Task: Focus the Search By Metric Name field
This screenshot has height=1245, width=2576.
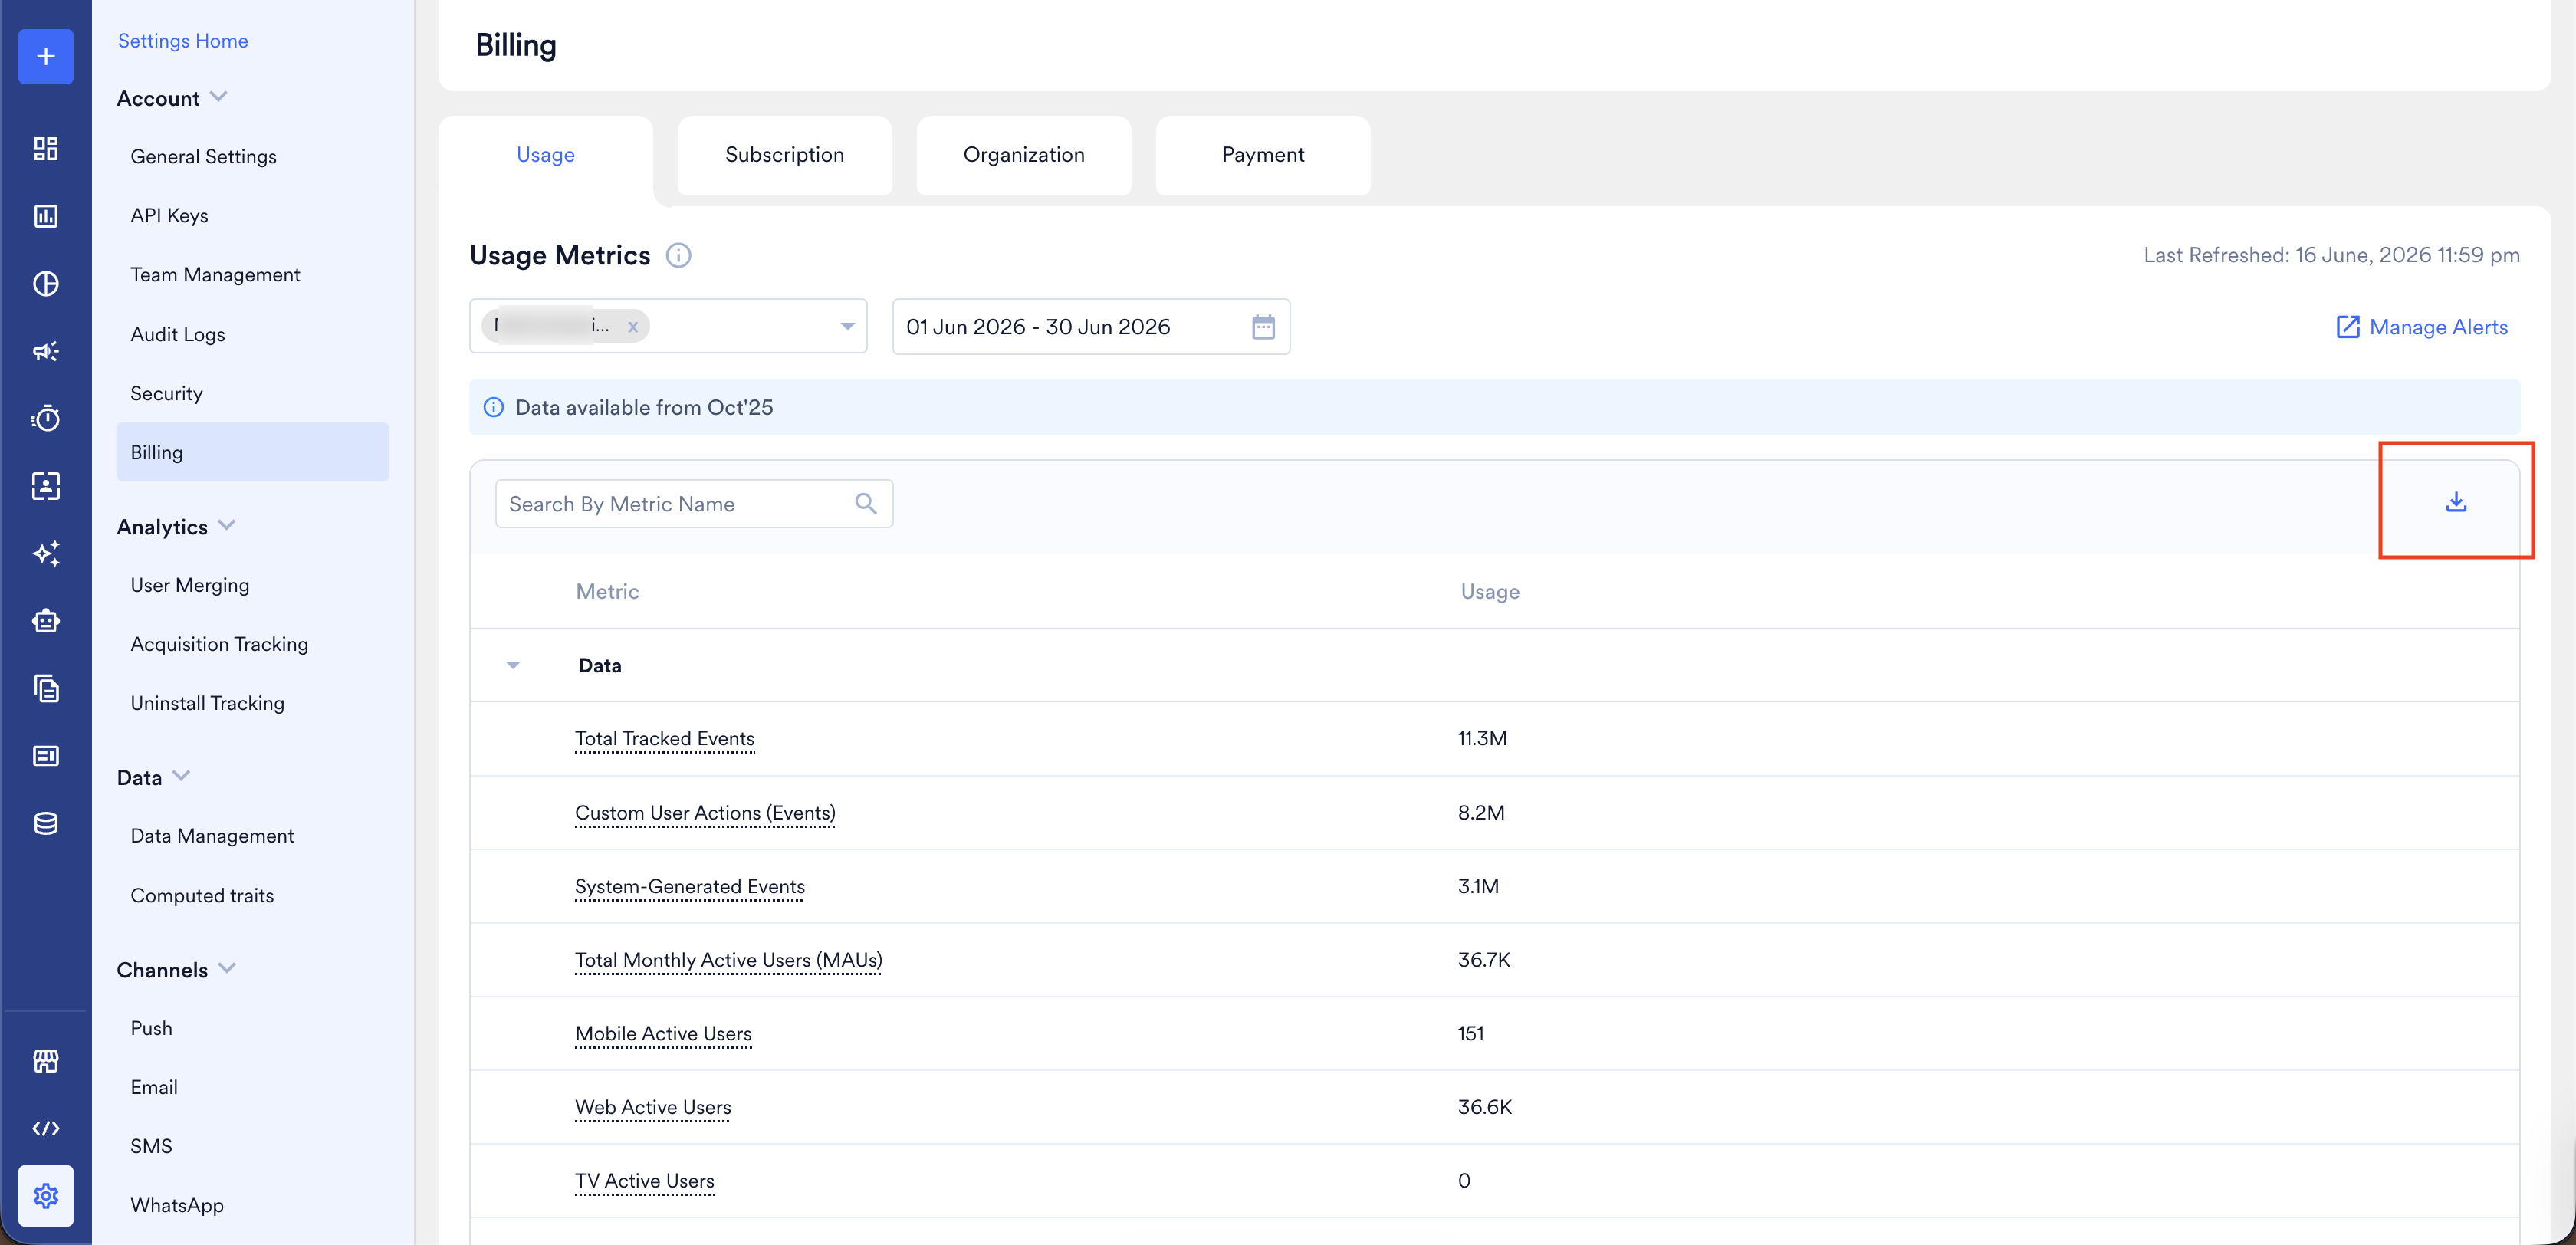Action: [694, 504]
